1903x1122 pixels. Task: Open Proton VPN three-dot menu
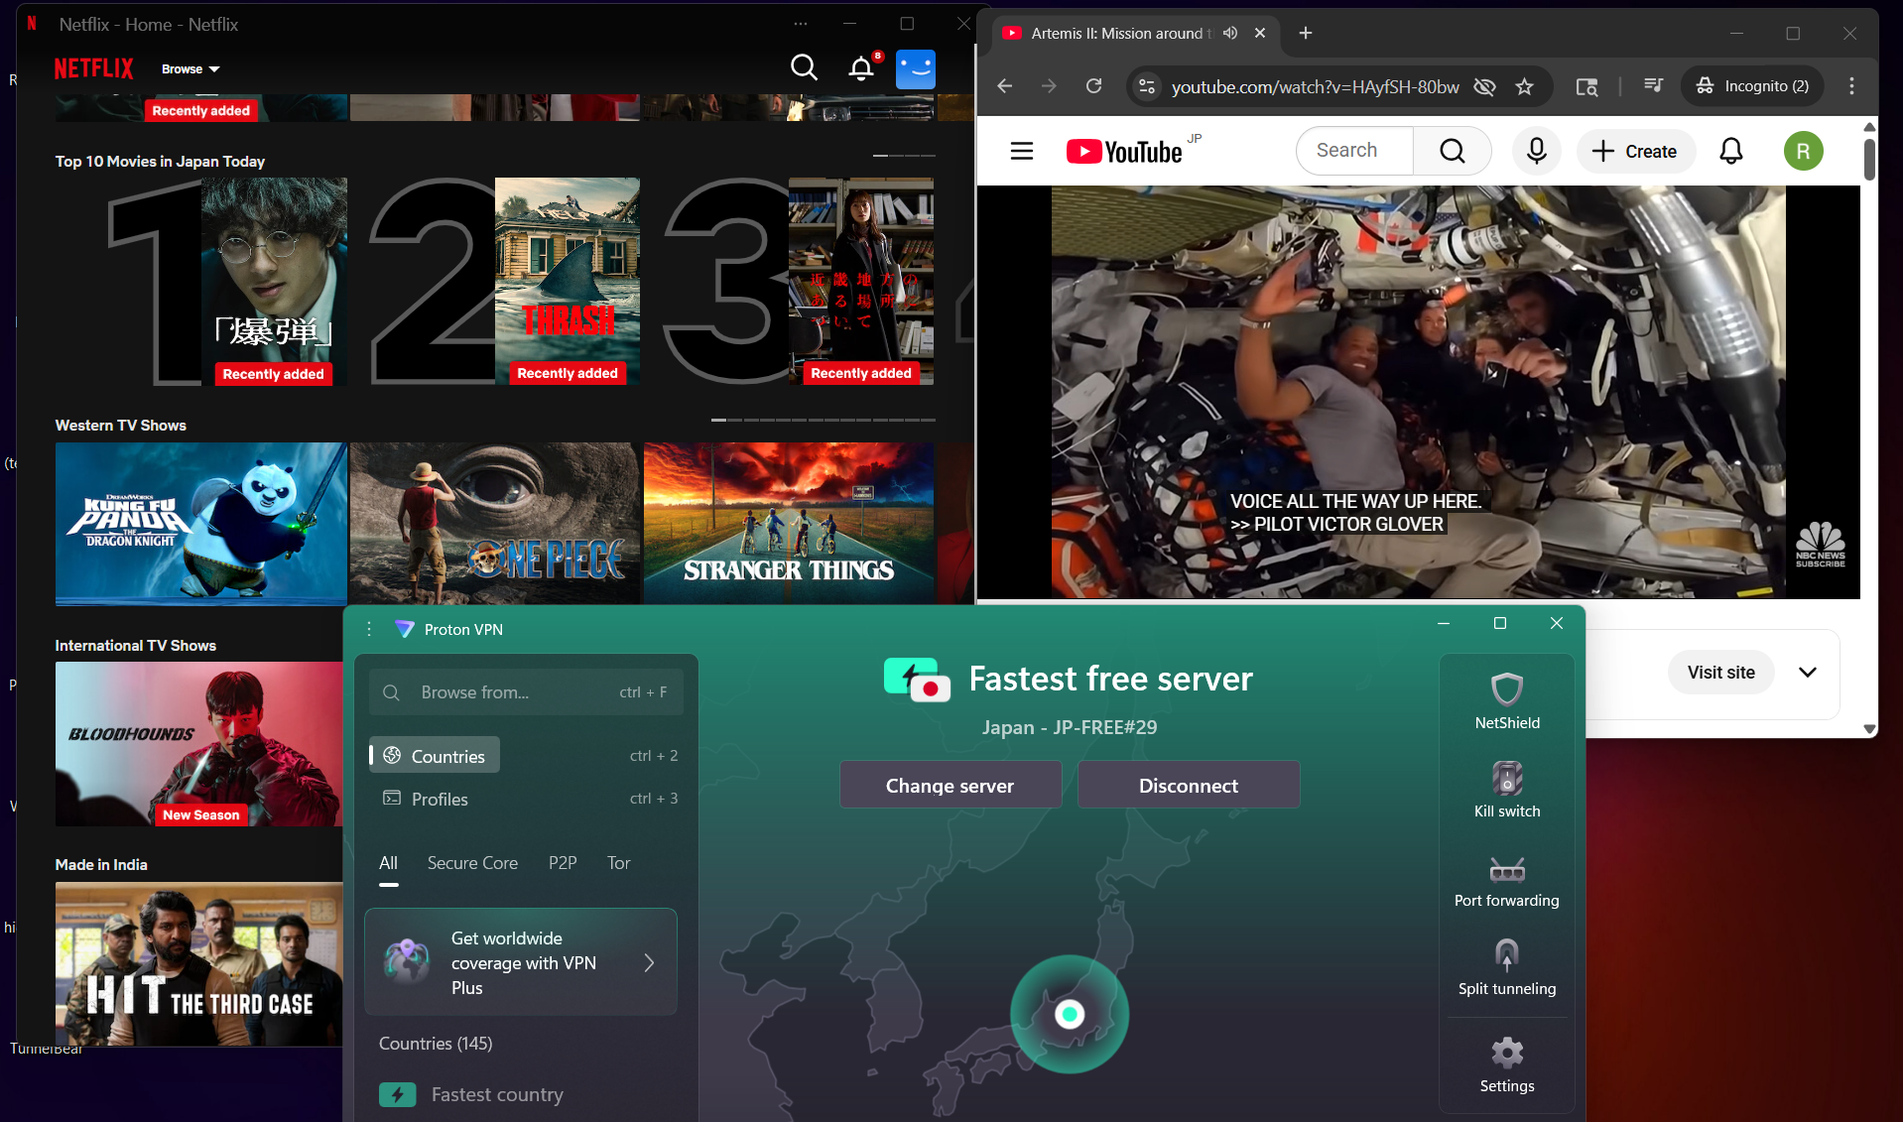369,629
